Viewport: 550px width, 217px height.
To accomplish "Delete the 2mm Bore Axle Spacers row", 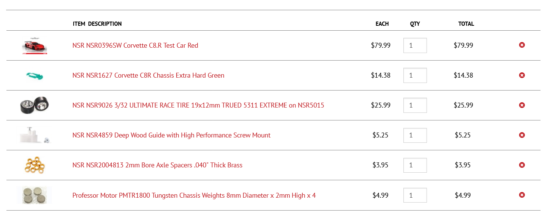I will pyautogui.click(x=522, y=165).
